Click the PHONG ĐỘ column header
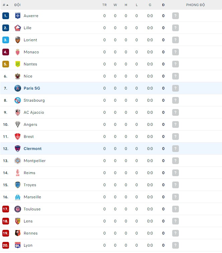Viewport: 222px width, 253px height. [x=196, y=5]
